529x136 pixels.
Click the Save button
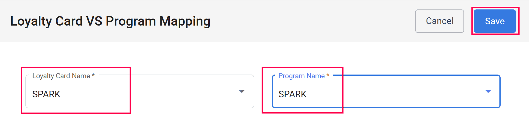click(495, 21)
